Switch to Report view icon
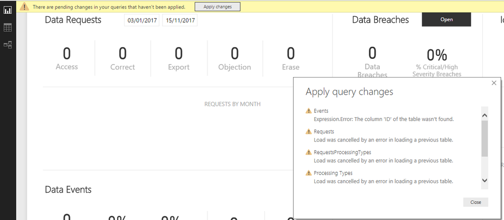The height and width of the screenshot is (220, 504). click(8, 10)
